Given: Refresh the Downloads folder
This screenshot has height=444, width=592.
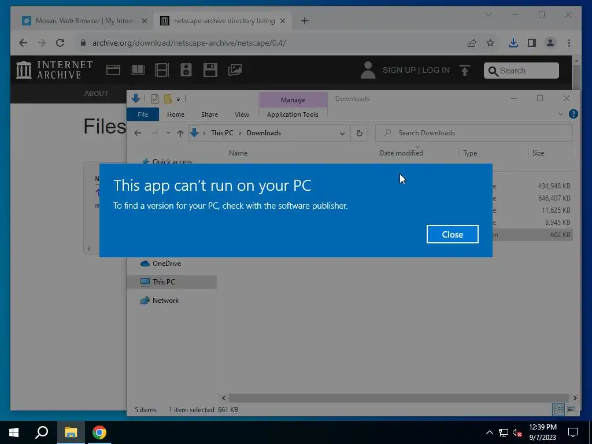Looking at the screenshot, I should [x=360, y=134].
